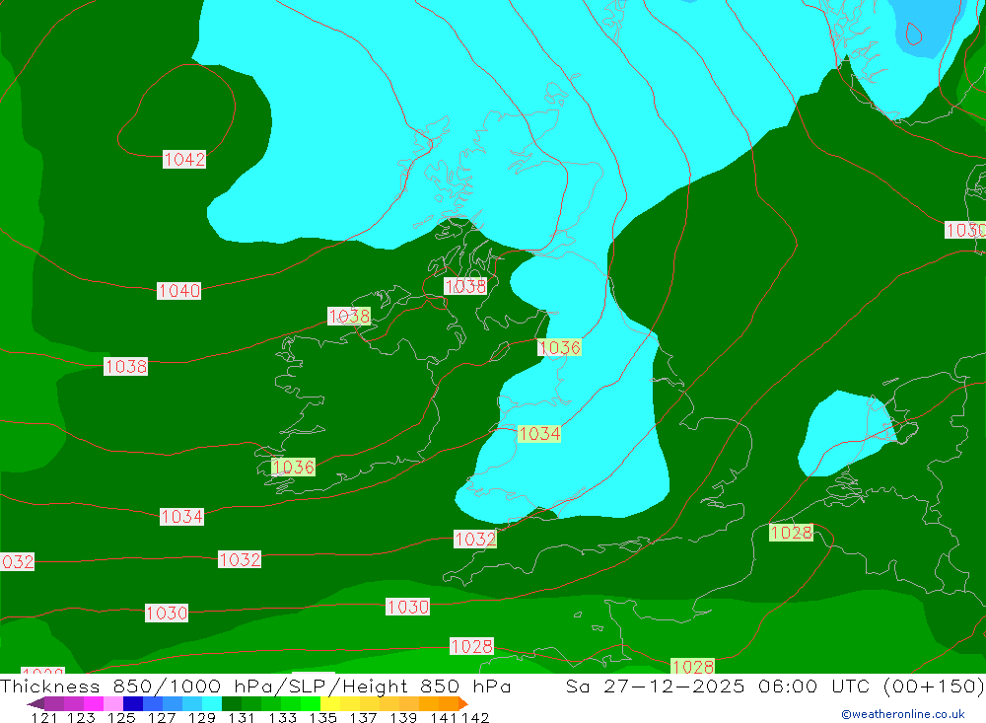The height and width of the screenshot is (723, 986).
Task: Click the 1032 label beside 1034 Atlantic line
Action: coord(240,559)
